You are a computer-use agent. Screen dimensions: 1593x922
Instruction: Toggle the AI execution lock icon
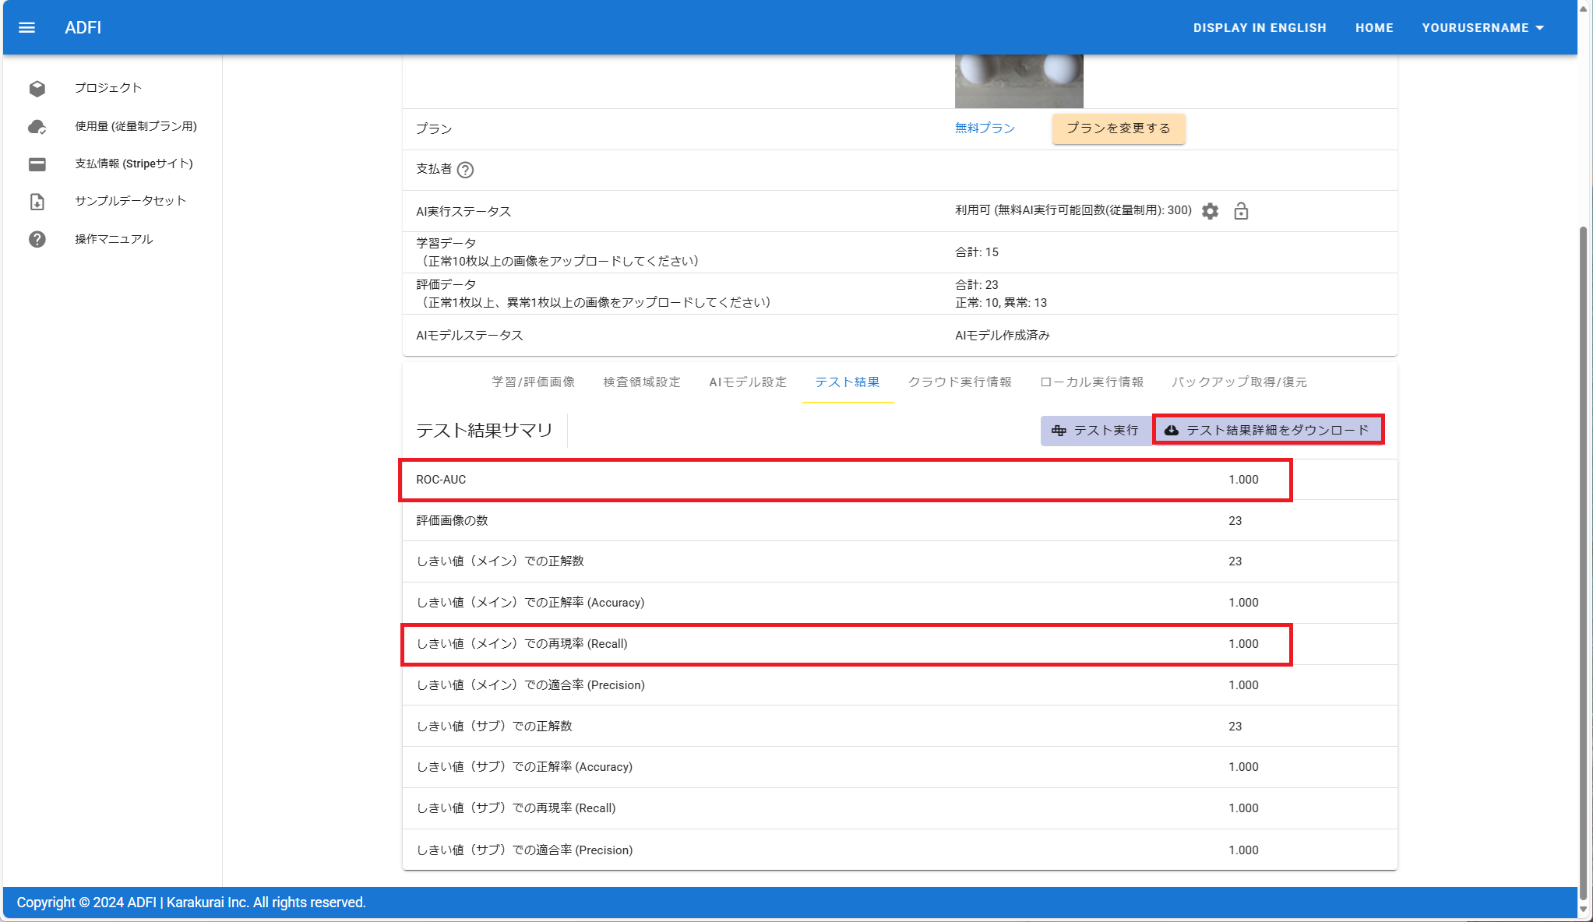click(1241, 211)
